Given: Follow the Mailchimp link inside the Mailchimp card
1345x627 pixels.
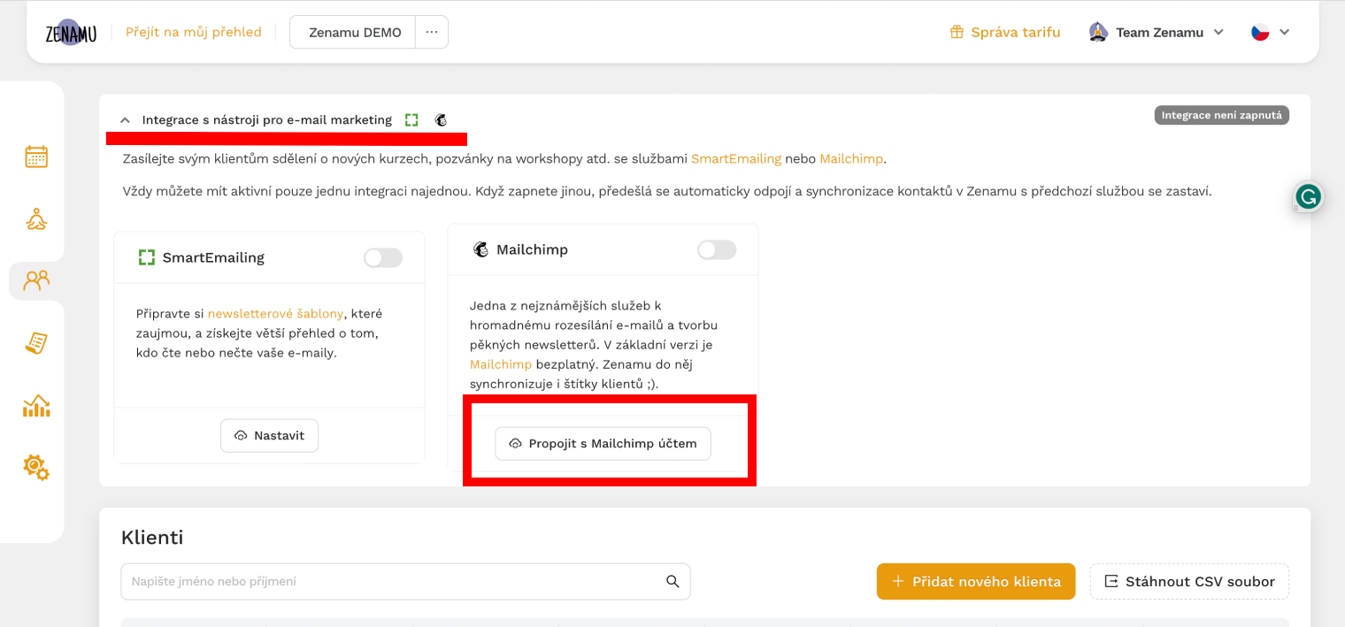Looking at the screenshot, I should tap(501, 364).
